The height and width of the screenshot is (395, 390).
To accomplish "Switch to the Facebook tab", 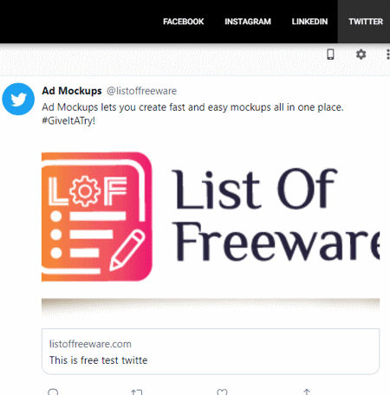I will (183, 22).
